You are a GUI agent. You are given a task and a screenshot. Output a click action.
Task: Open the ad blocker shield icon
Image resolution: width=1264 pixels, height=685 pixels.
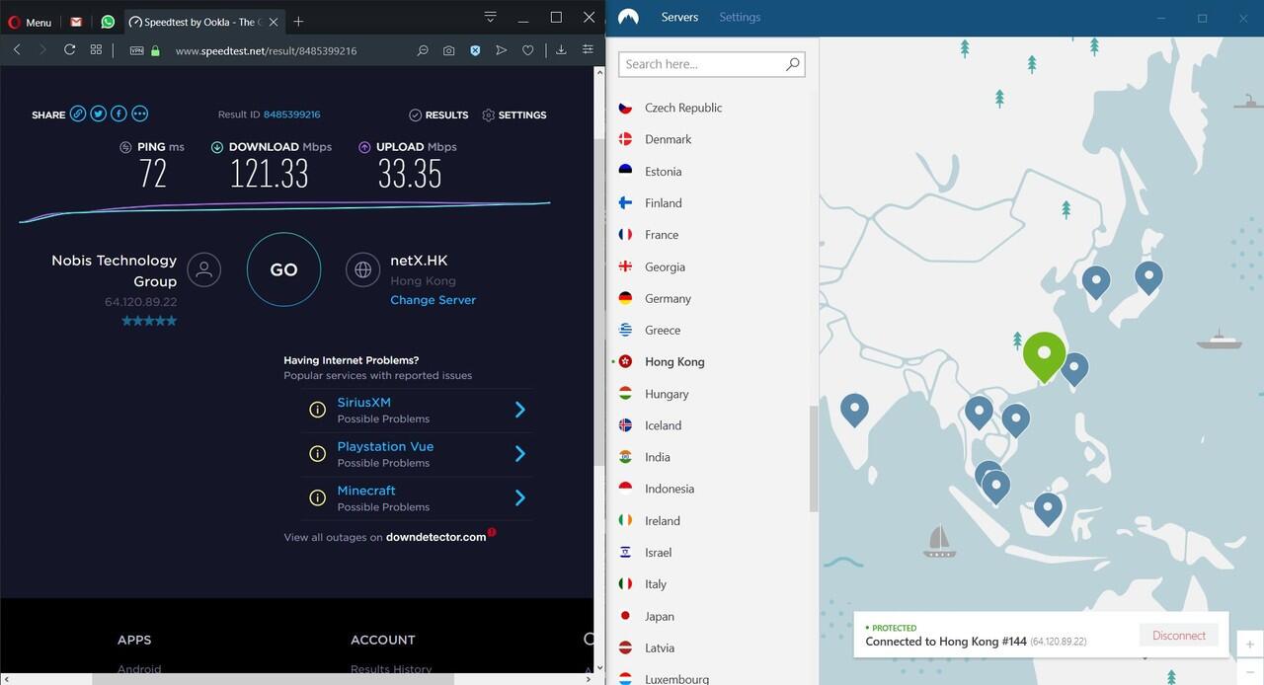pyautogui.click(x=475, y=50)
